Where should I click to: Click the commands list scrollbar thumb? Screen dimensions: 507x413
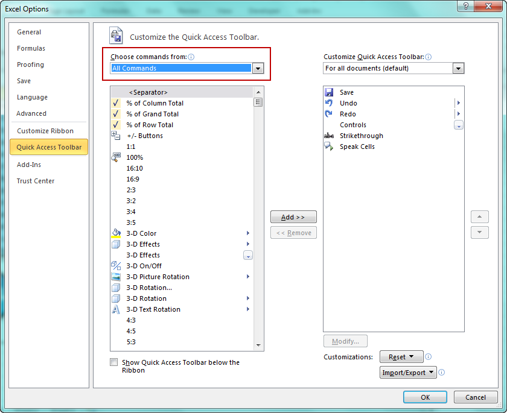pyautogui.click(x=258, y=102)
